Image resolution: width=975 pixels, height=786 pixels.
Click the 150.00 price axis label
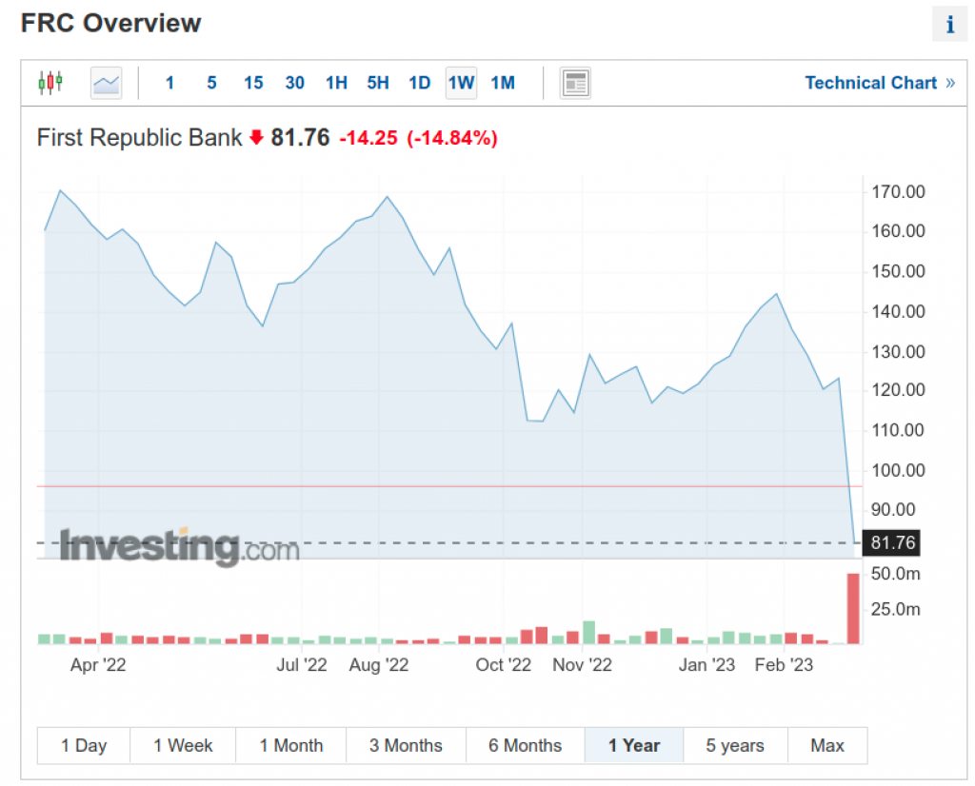coord(898,271)
